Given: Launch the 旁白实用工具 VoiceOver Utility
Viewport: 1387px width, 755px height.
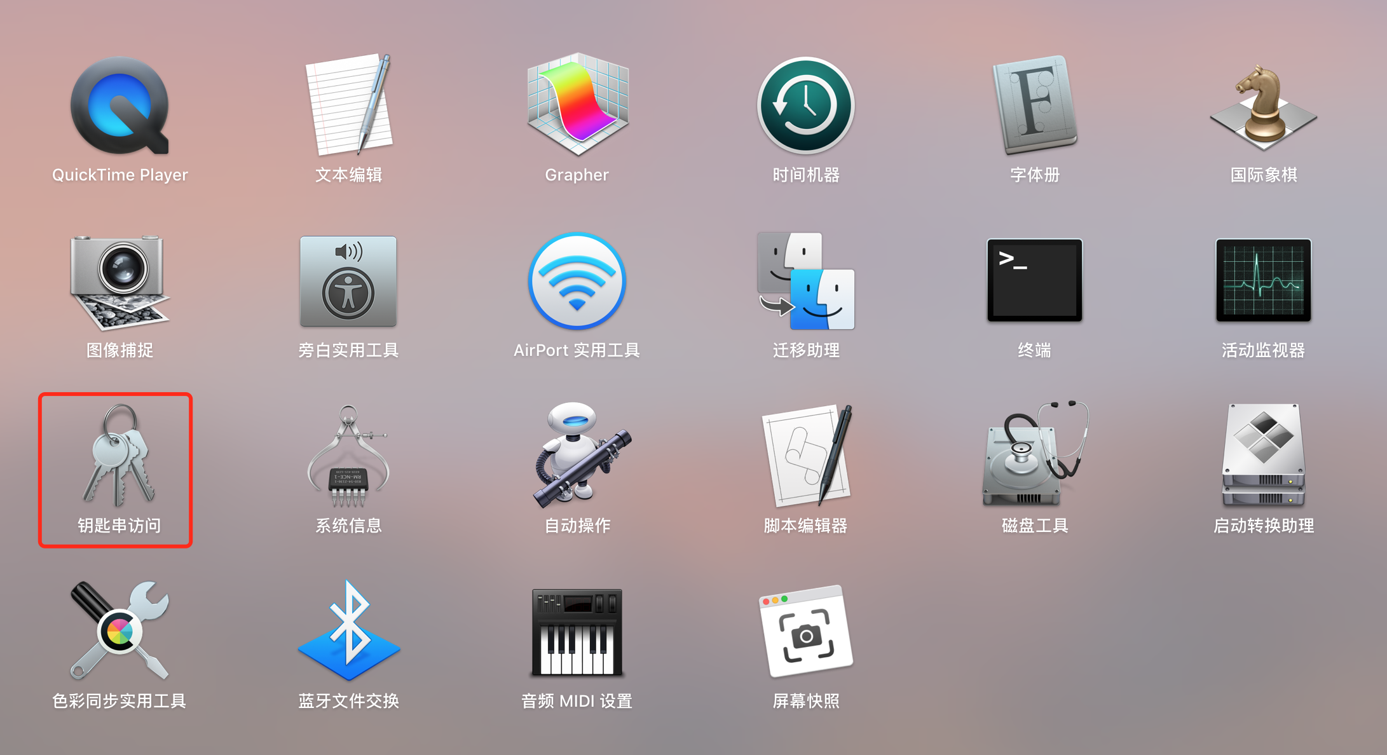Looking at the screenshot, I should pos(348,282).
